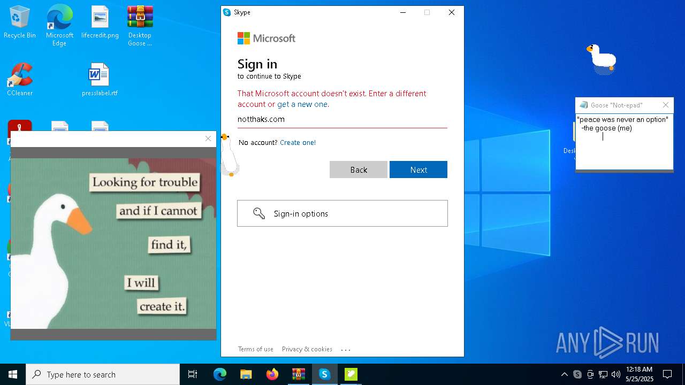Click the Goose Not-epad title bar icon

click(584, 105)
